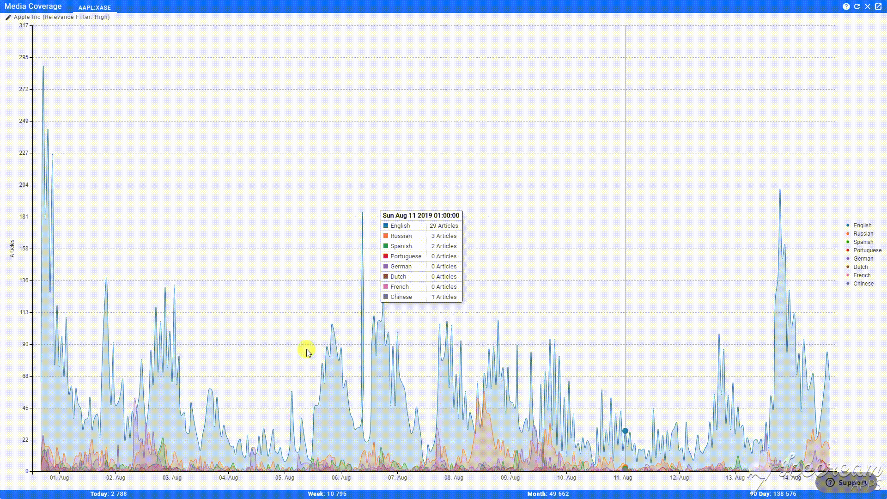This screenshot has height=499, width=887.
Task: Click the 06. Aug axis label
Action: [341, 478]
